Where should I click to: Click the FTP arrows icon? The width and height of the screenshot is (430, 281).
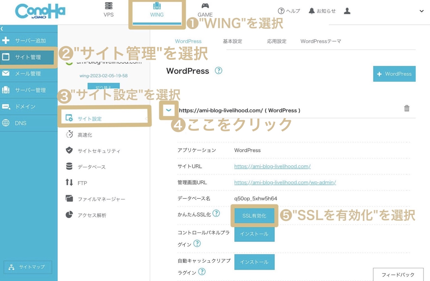[69, 182]
